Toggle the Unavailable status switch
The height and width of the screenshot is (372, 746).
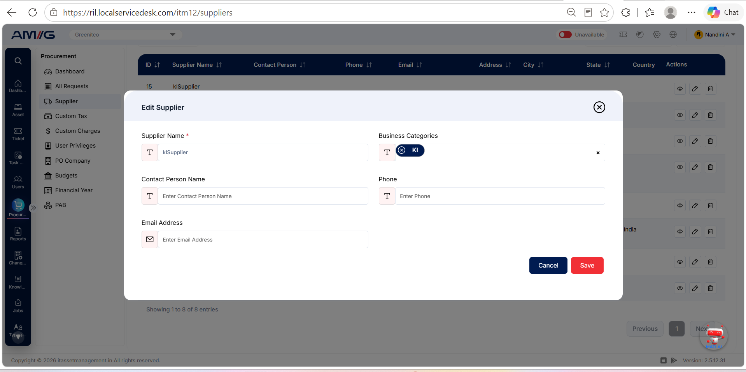click(565, 35)
